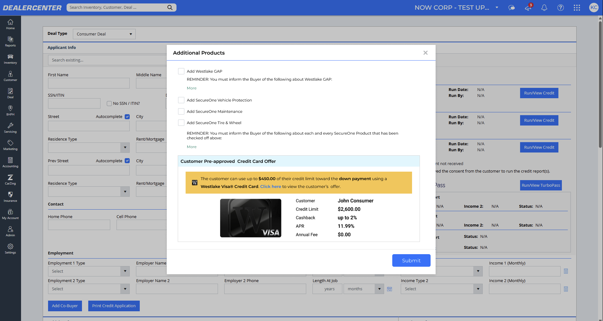Go to Inventory in the sidebar
603x321 pixels.
(10, 59)
